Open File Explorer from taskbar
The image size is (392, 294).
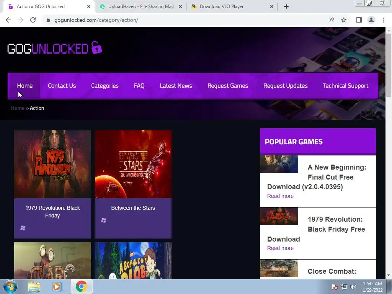pos(34,287)
